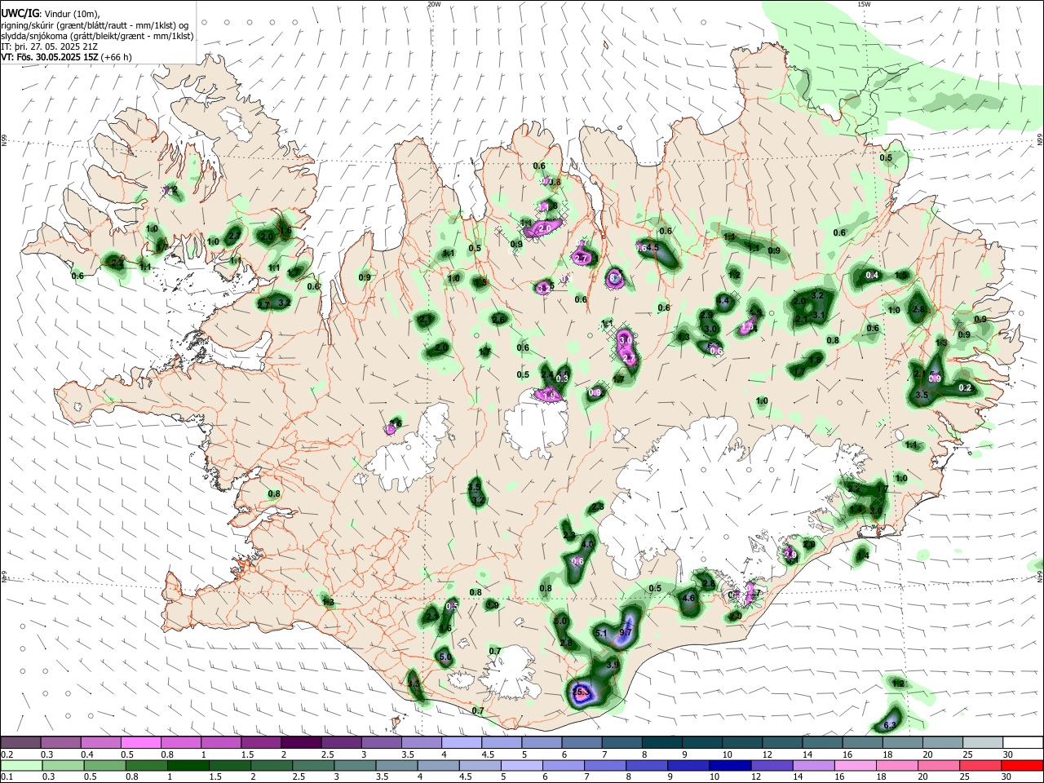The width and height of the screenshot is (1044, 783).
Task: Click the 'Vindur (10m)' header label
Action: tap(72, 14)
